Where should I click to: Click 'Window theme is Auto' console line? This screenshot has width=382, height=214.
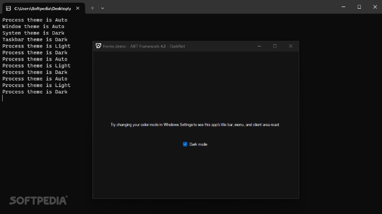click(x=33, y=26)
